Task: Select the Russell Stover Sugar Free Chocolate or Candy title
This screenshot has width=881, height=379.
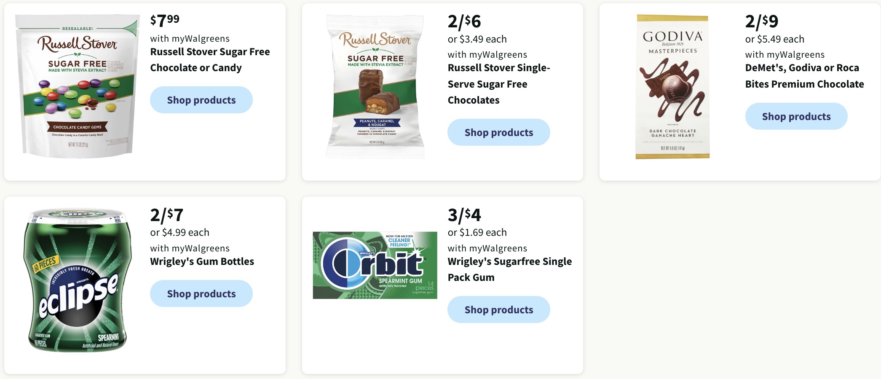Action: (x=210, y=60)
